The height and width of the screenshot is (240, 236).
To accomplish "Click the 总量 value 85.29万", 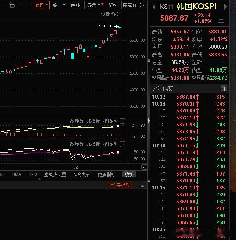I will pyautogui.click(x=180, y=62).
